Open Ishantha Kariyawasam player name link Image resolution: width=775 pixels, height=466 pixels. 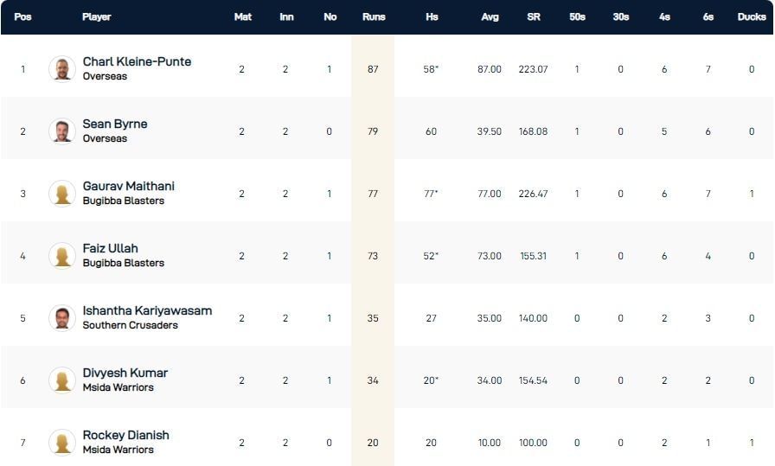[147, 311]
